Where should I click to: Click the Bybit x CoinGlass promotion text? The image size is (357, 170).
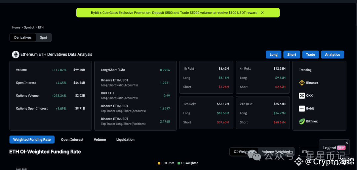(174, 13)
